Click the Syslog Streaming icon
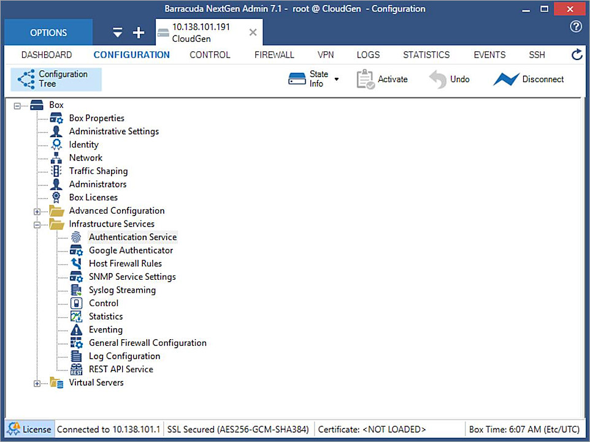This screenshot has height=442, width=590. [x=76, y=290]
